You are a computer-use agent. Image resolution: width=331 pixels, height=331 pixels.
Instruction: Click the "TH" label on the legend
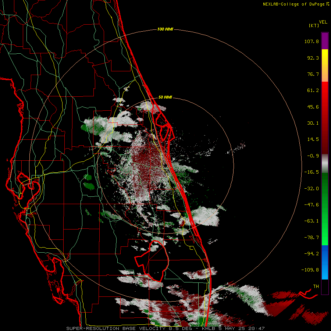click(316, 286)
